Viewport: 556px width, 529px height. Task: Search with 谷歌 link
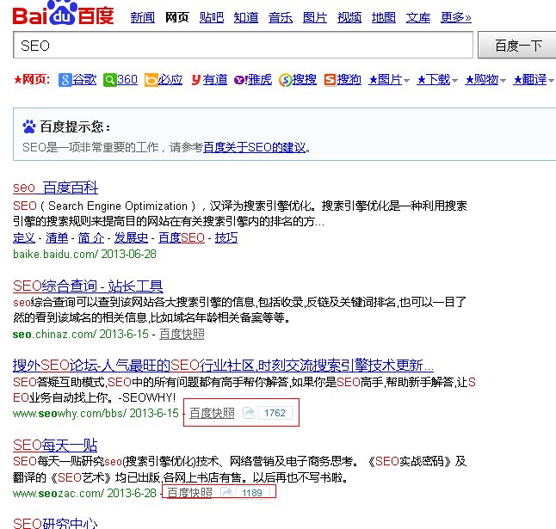pos(84,79)
